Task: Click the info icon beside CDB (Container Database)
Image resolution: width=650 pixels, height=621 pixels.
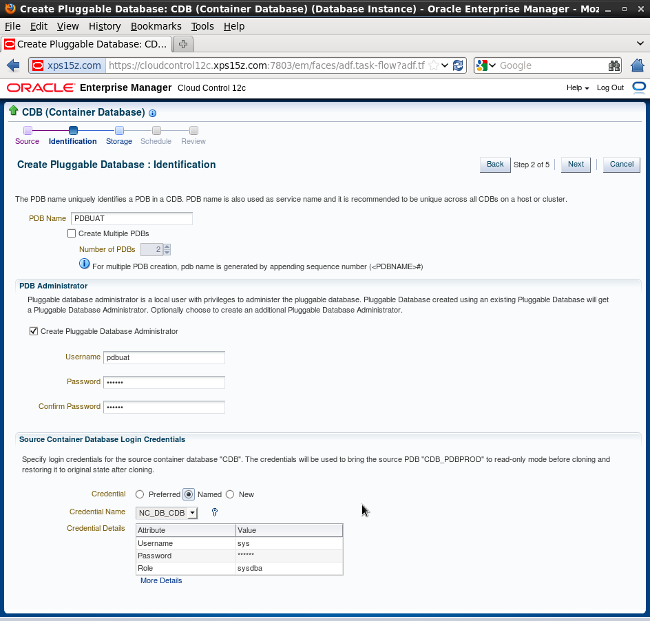Action: [153, 113]
